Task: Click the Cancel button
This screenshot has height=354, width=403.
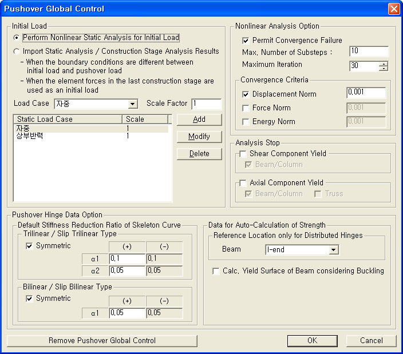Action: [372, 341]
